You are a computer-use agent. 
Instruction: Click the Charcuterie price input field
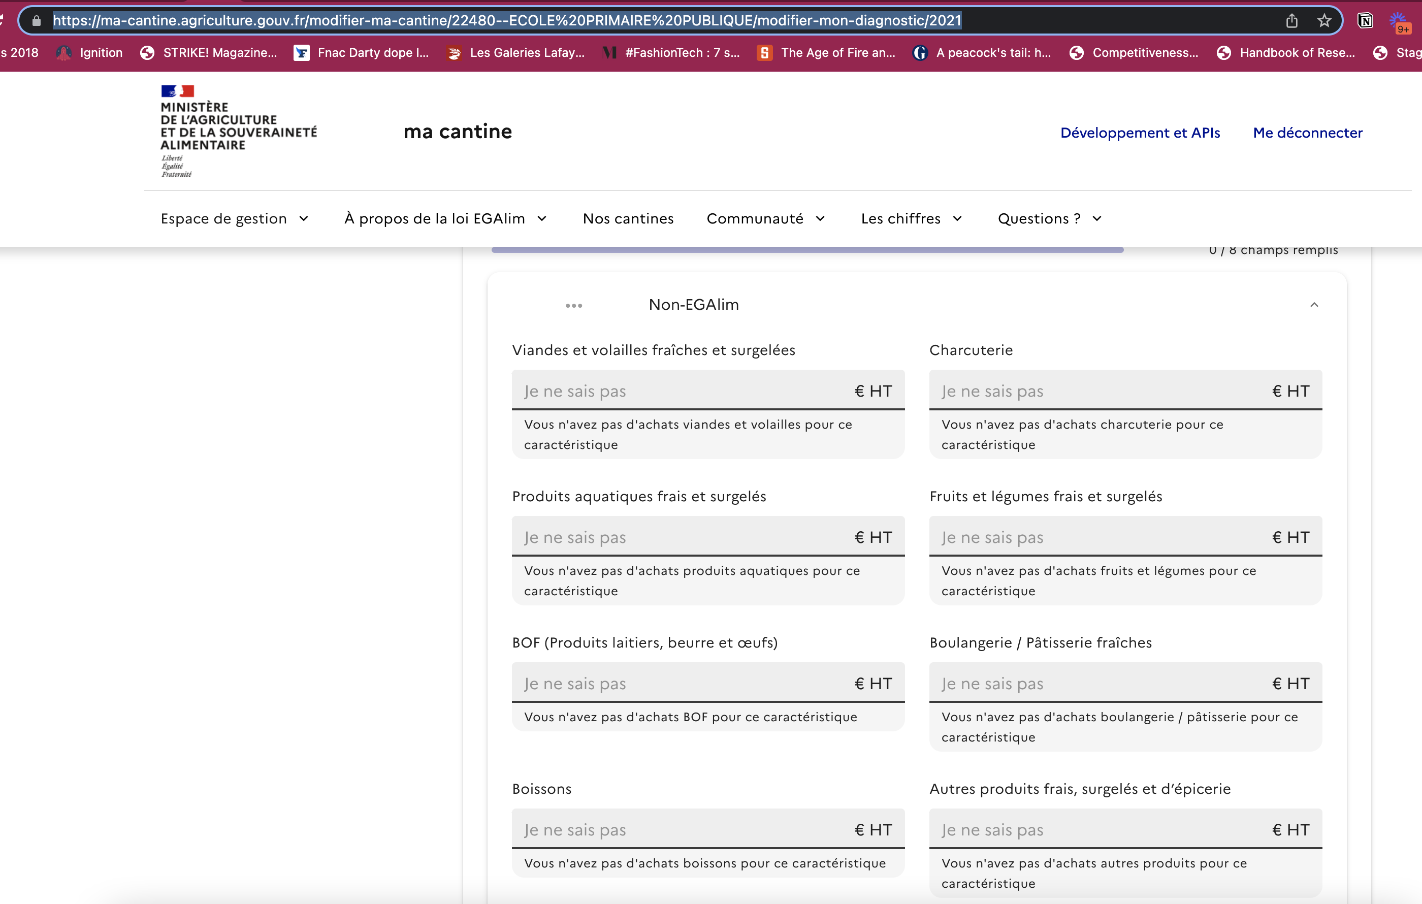(x=1098, y=391)
